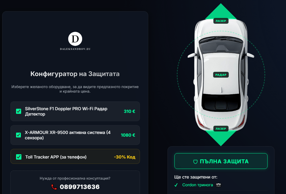Click the 1080 € price label

[128, 135]
